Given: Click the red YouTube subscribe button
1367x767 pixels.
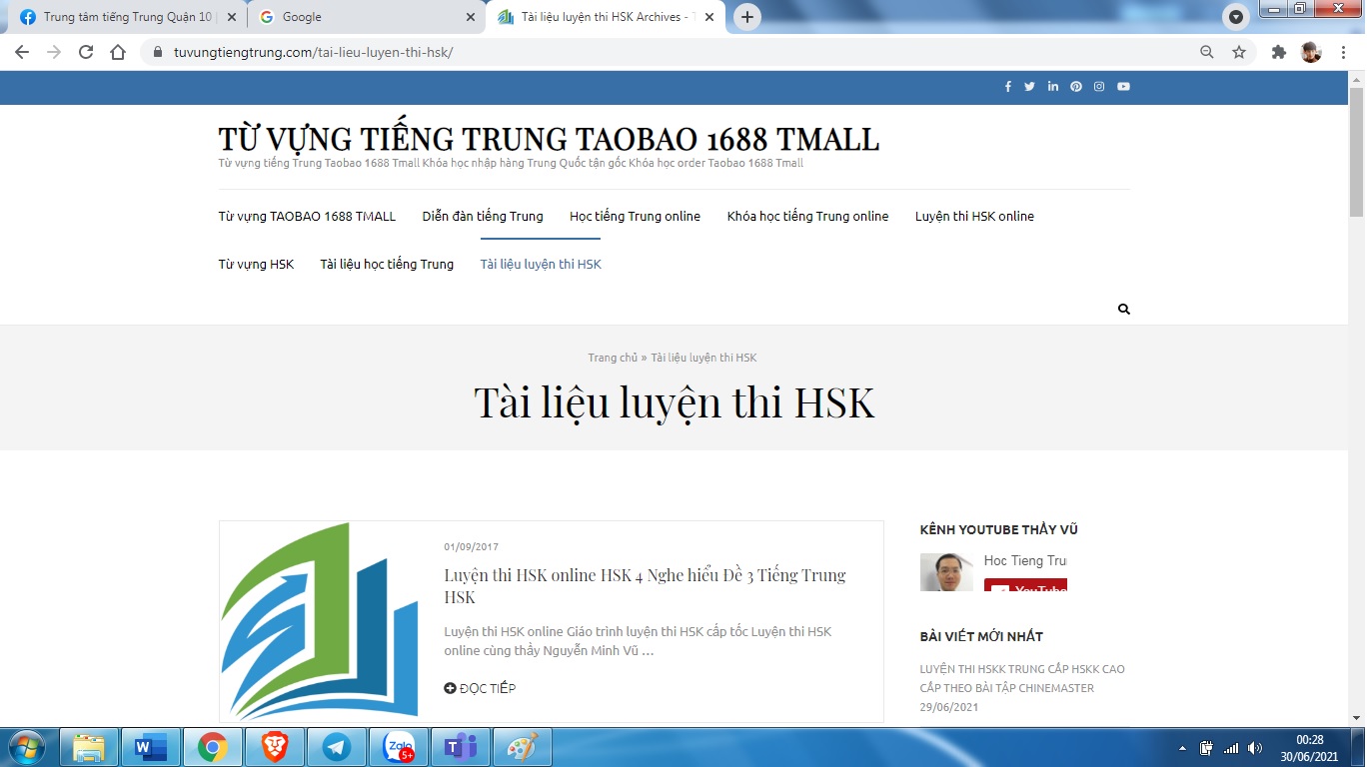Looking at the screenshot, I should [1025, 585].
